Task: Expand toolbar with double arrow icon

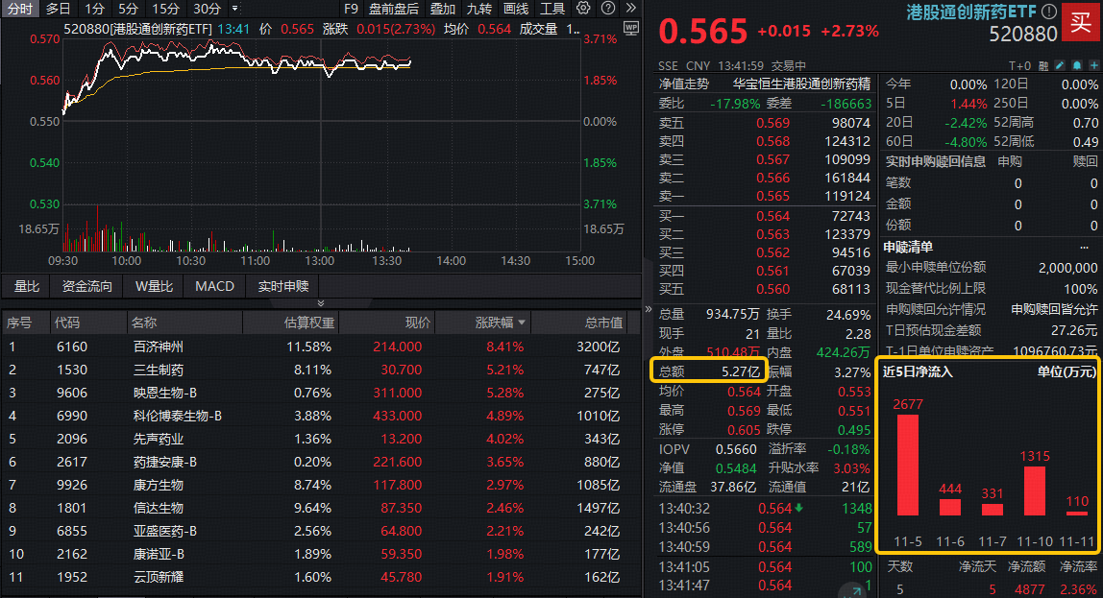Action: click(x=631, y=9)
